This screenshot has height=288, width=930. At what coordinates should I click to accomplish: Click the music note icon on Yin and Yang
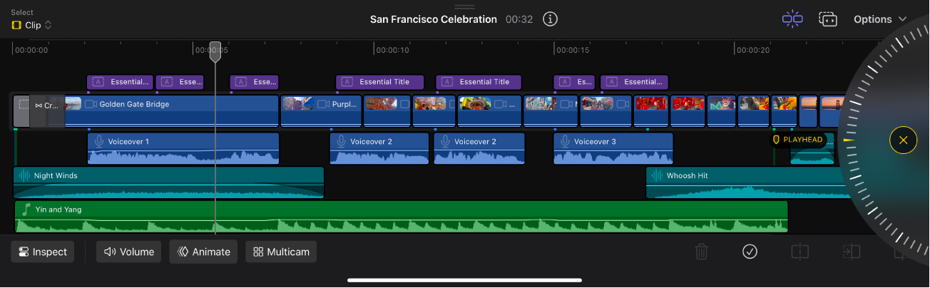26,210
